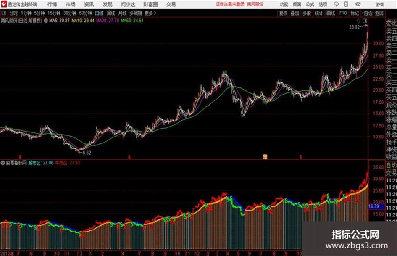Click the indicator settings circle before MA5

coord(46,21)
